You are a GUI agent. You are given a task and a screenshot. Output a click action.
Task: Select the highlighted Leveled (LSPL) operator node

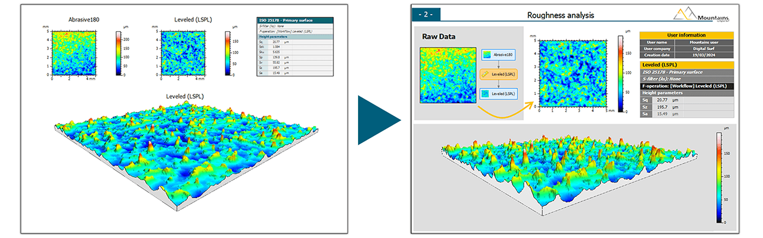(498, 74)
